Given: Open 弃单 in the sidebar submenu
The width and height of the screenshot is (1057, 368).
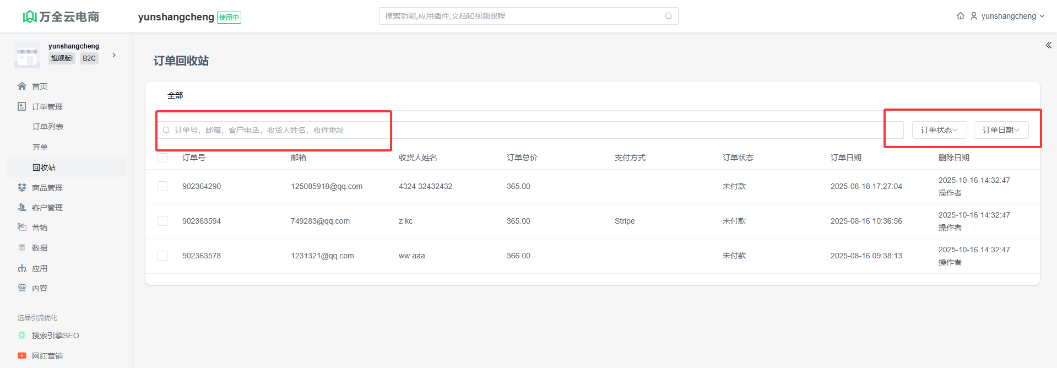Looking at the screenshot, I should (x=40, y=147).
